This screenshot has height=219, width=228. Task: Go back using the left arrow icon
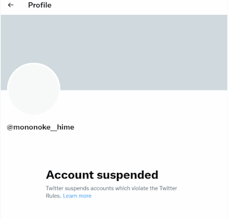tap(11, 5)
